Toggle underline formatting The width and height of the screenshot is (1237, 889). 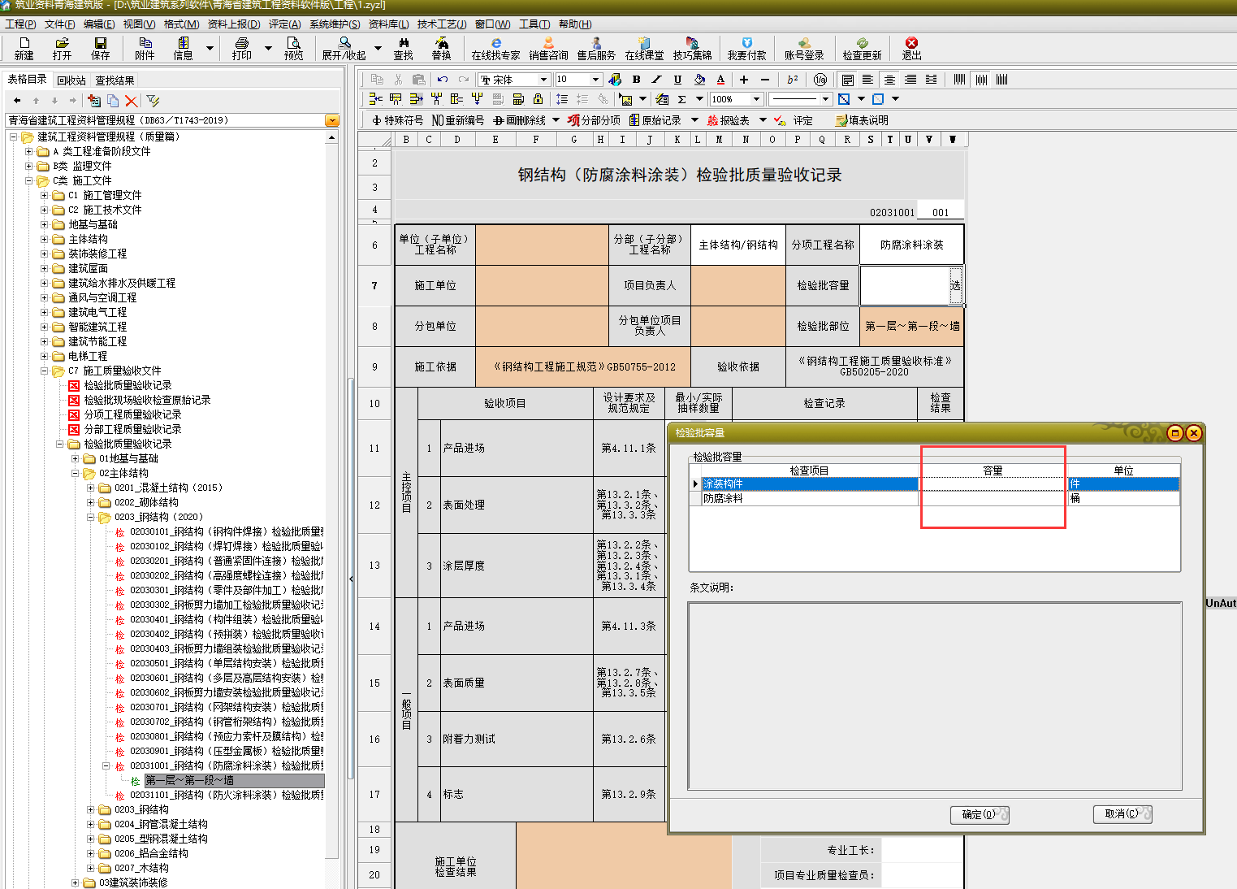tap(677, 80)
